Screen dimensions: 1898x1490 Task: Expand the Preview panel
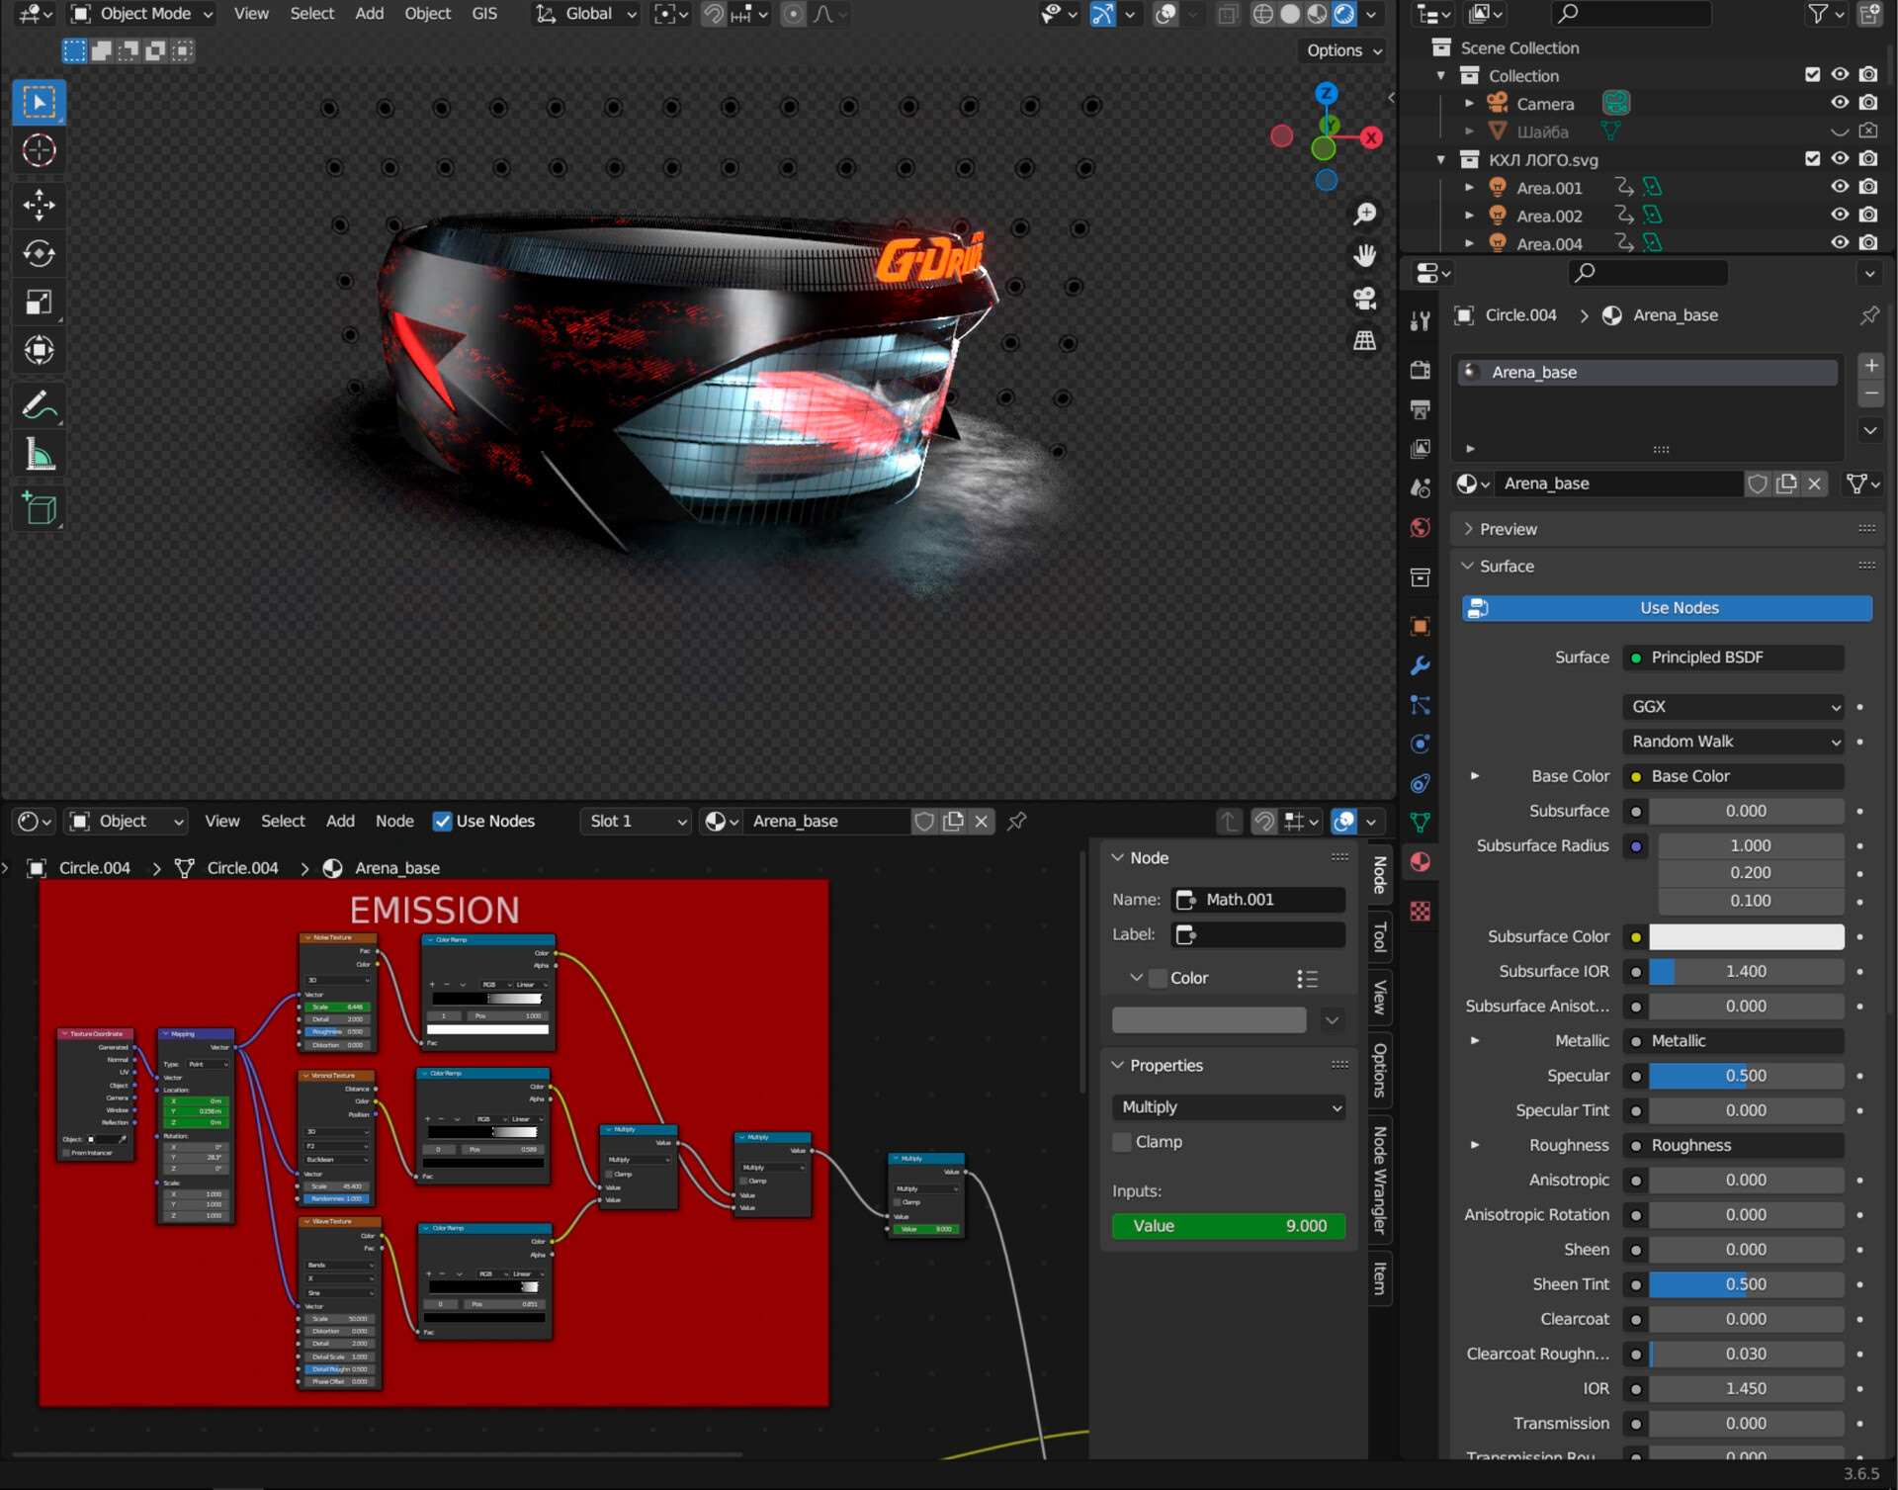point(1508,529)
